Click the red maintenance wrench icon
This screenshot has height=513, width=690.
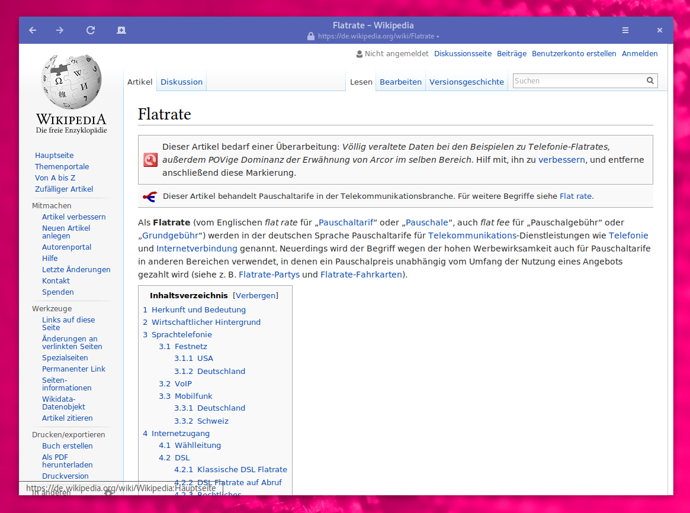click(150, 160)
